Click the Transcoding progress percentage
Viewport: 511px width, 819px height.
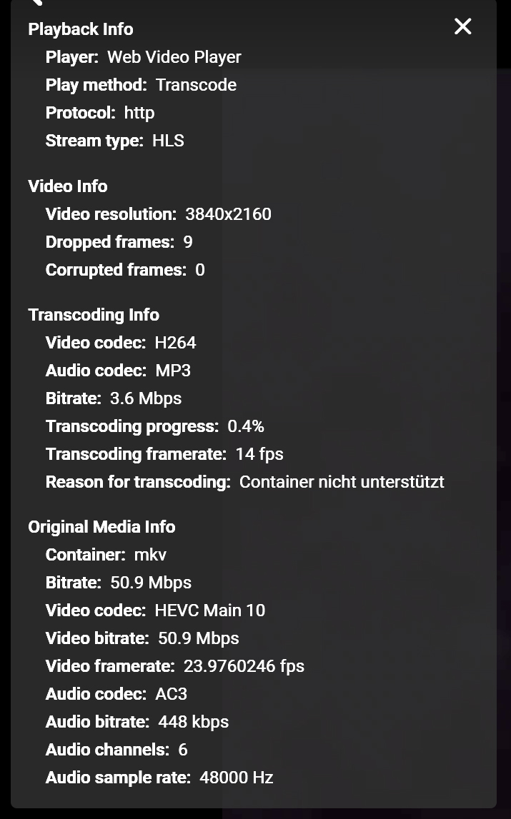tap(246, 426)
